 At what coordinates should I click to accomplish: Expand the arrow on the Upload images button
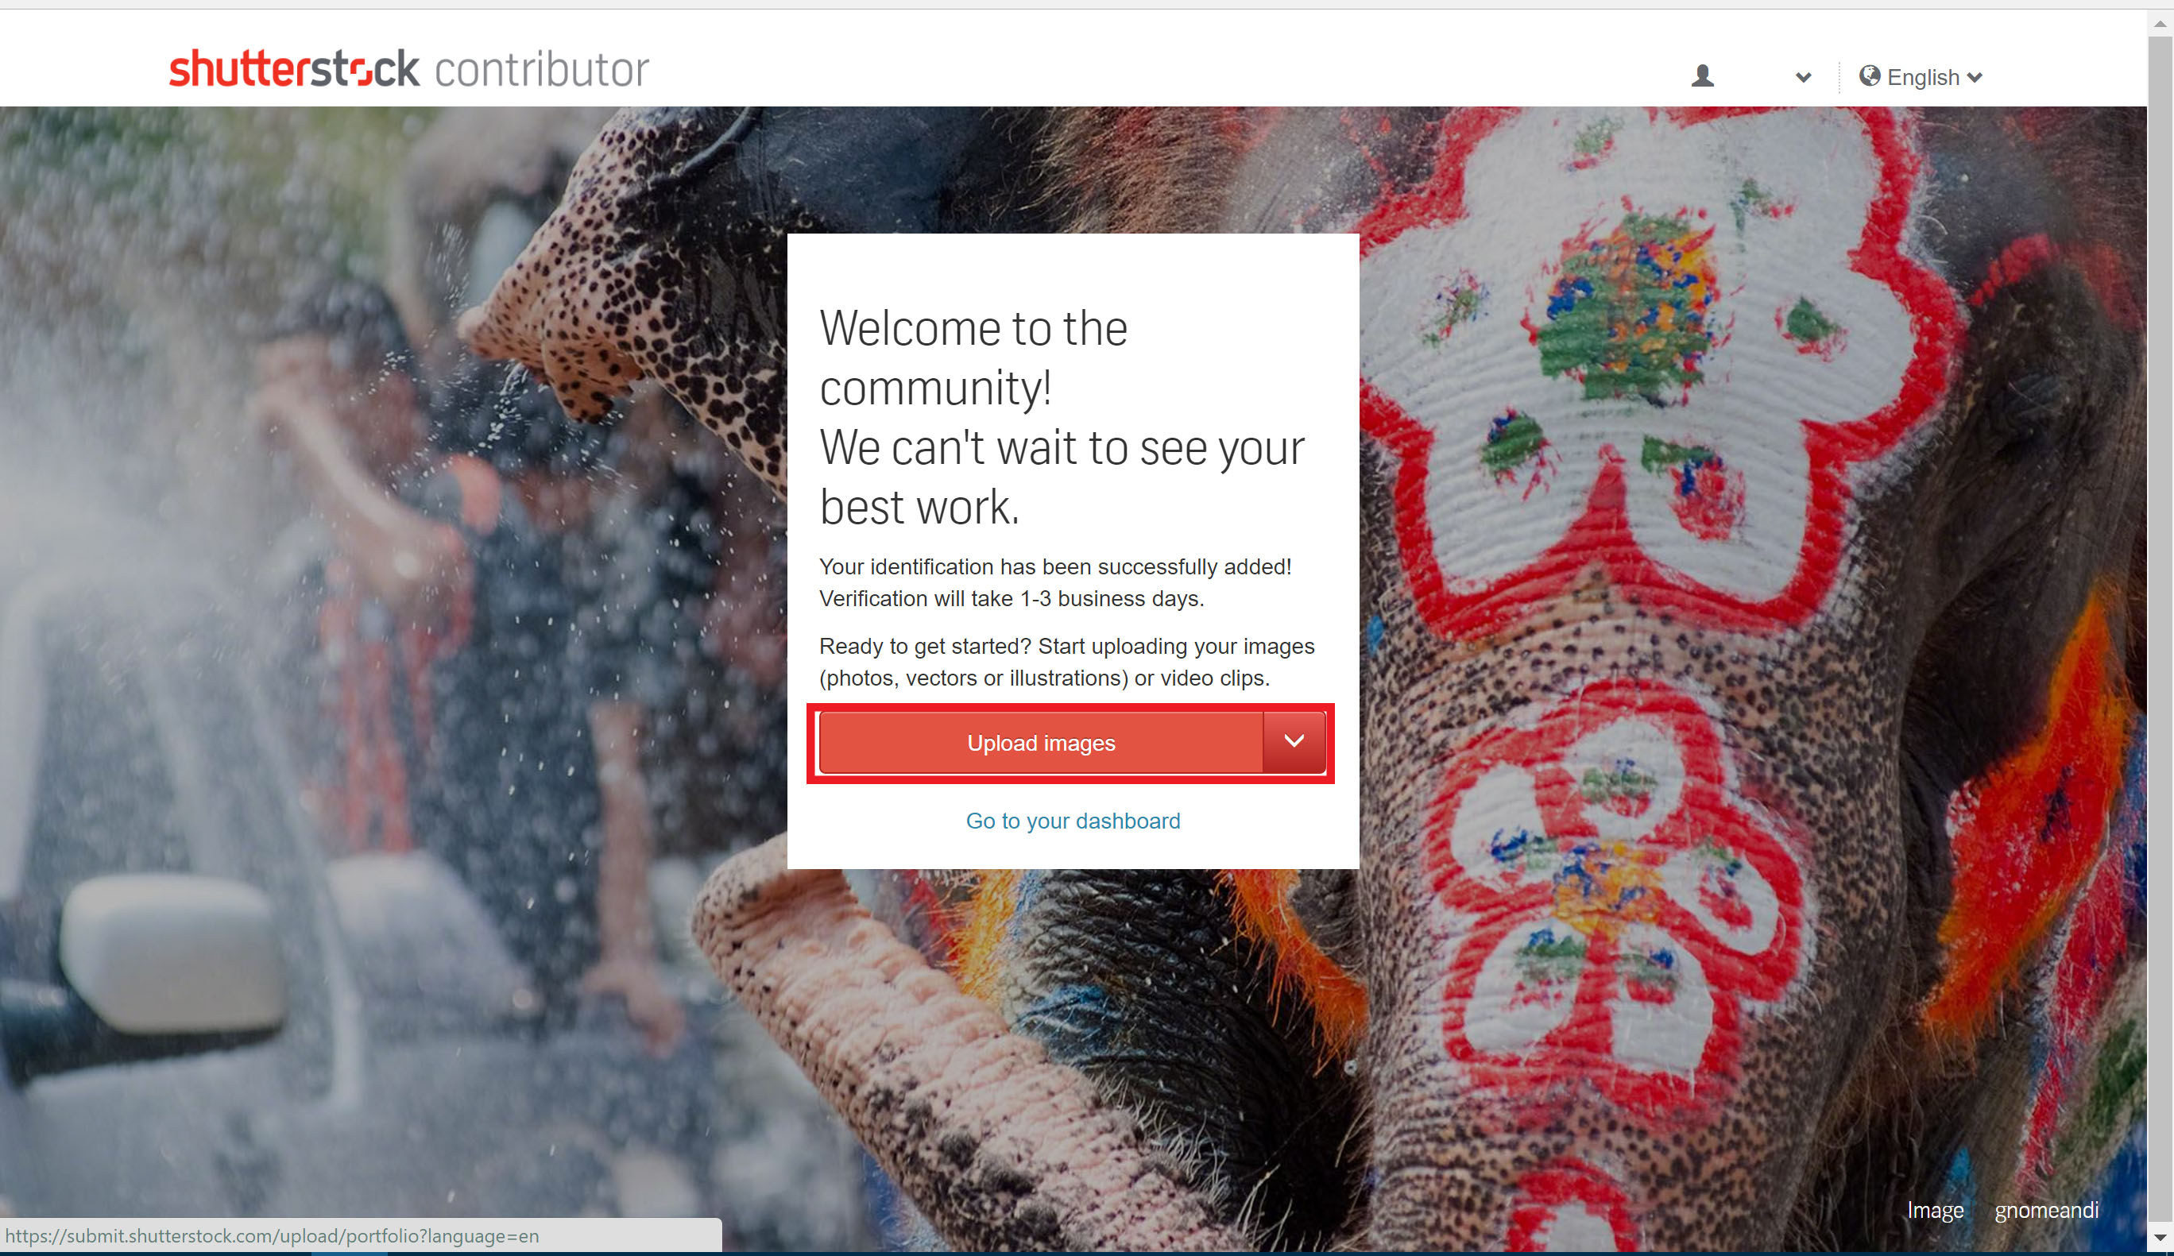(x=1294, y=742)
